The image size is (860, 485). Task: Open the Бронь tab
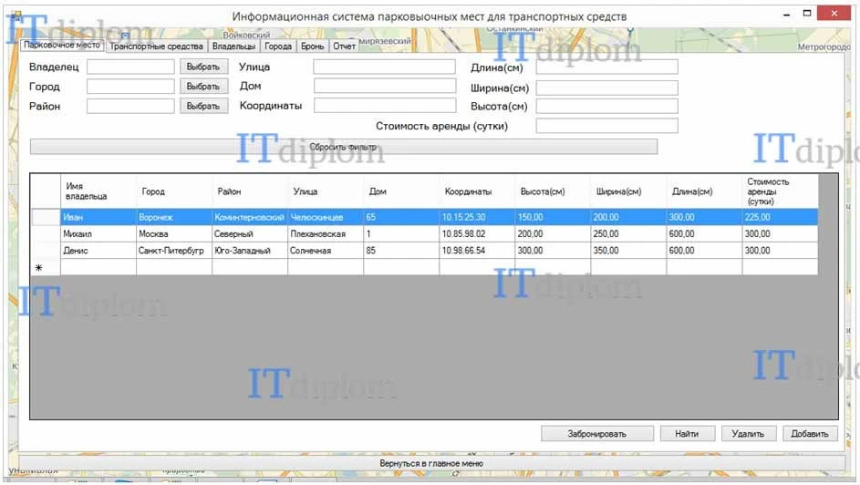click(x=313, y=46)
